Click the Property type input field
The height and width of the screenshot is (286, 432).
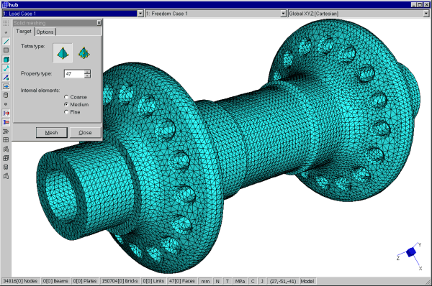[74, 74]
